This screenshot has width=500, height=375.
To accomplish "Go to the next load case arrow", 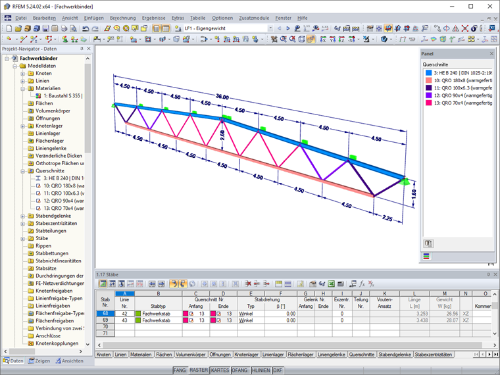I will [x=288, y=28].
